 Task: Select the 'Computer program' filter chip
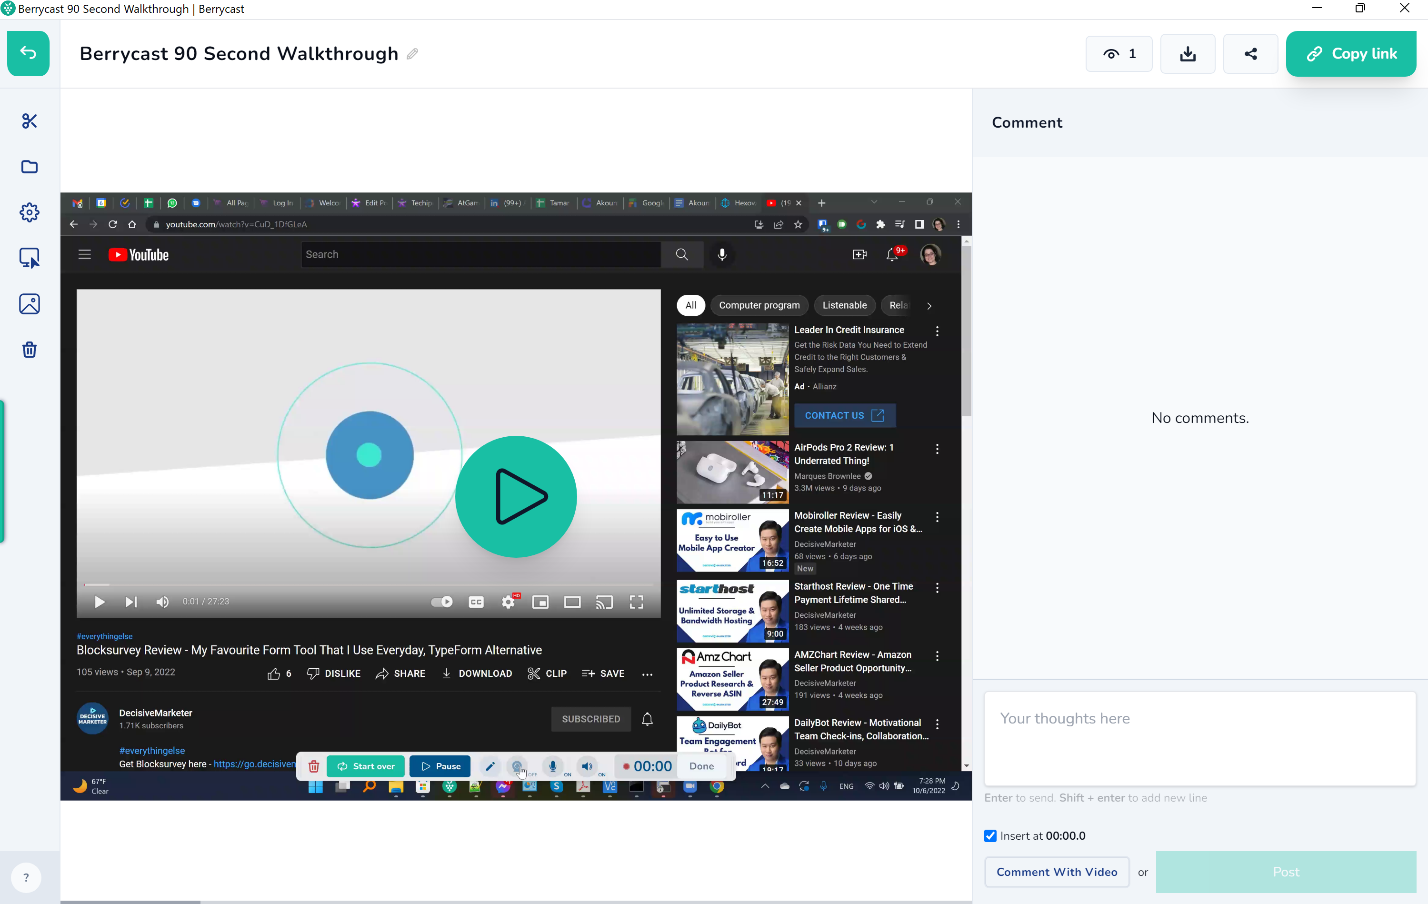pyautogui.click(x=759, y=305)
